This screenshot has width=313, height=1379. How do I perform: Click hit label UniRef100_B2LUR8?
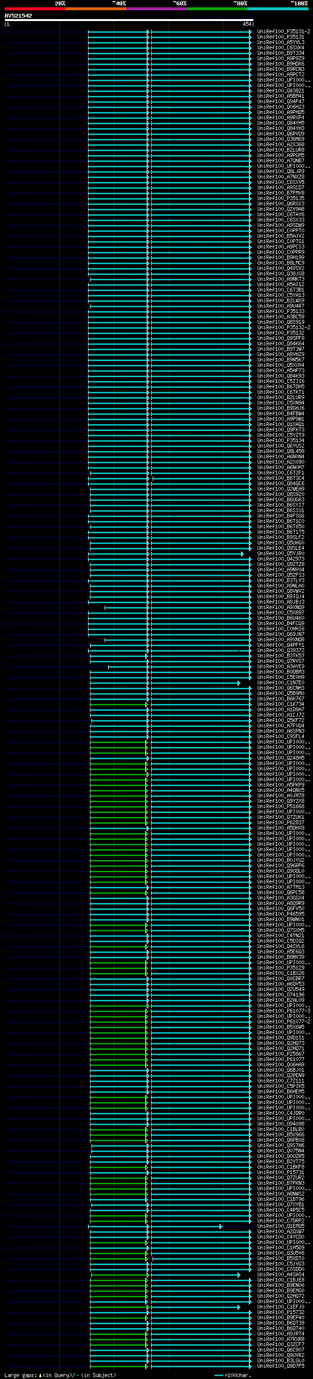[x=281, y=150]
